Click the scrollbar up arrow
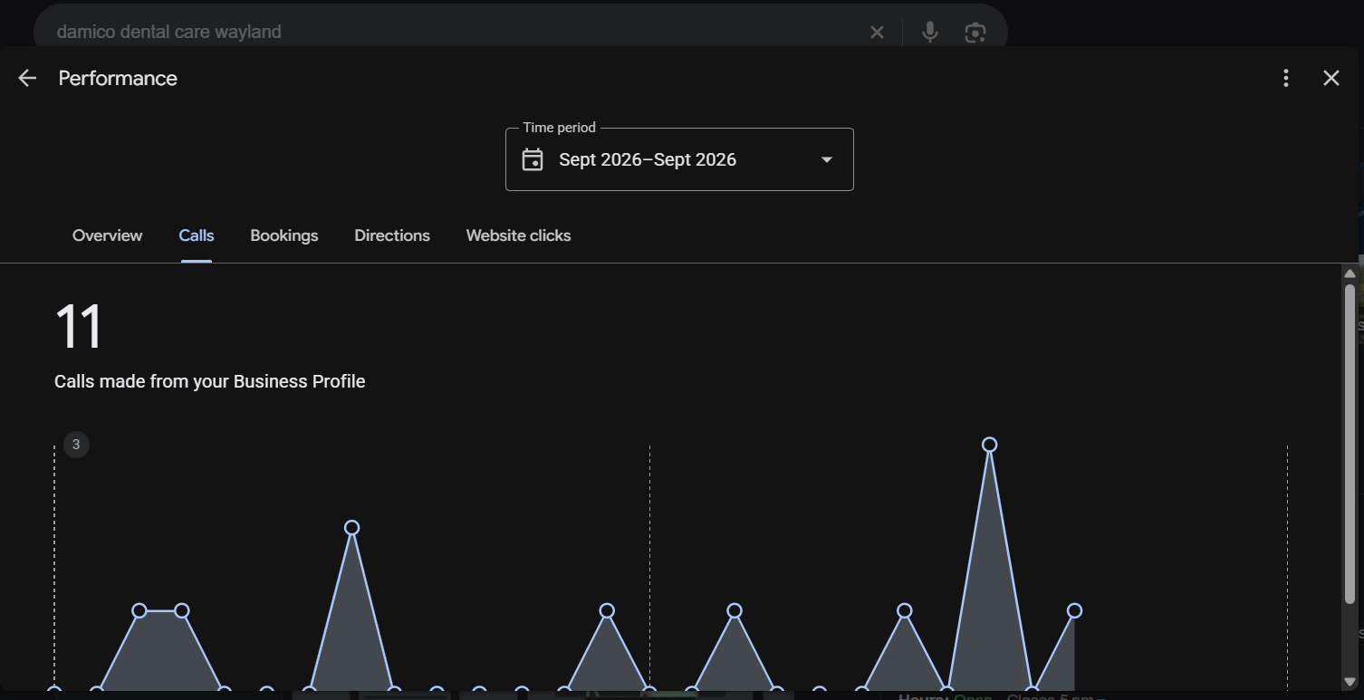The width and height of the screenshot is (1364, 700). pyautogui.click(x=1350, y=273)
